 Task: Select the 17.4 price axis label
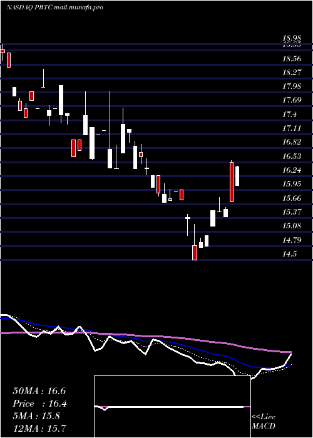[289, 115]
